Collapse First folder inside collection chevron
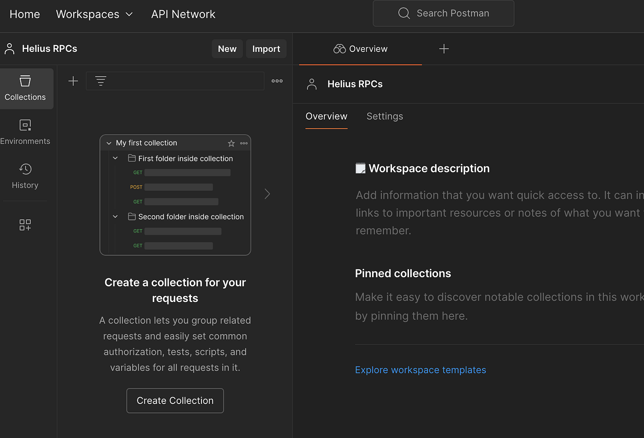Screen dimensions: 644x438 point(115,158)
